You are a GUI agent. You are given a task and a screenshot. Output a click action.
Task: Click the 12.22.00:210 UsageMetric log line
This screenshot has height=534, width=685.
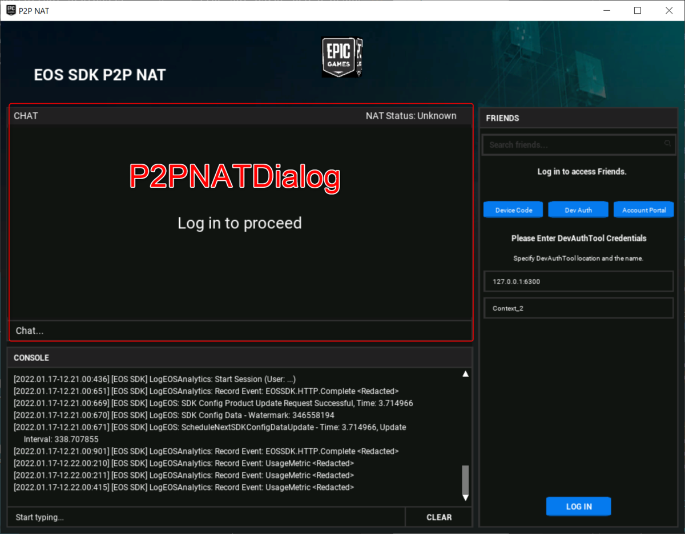point(184,463)
